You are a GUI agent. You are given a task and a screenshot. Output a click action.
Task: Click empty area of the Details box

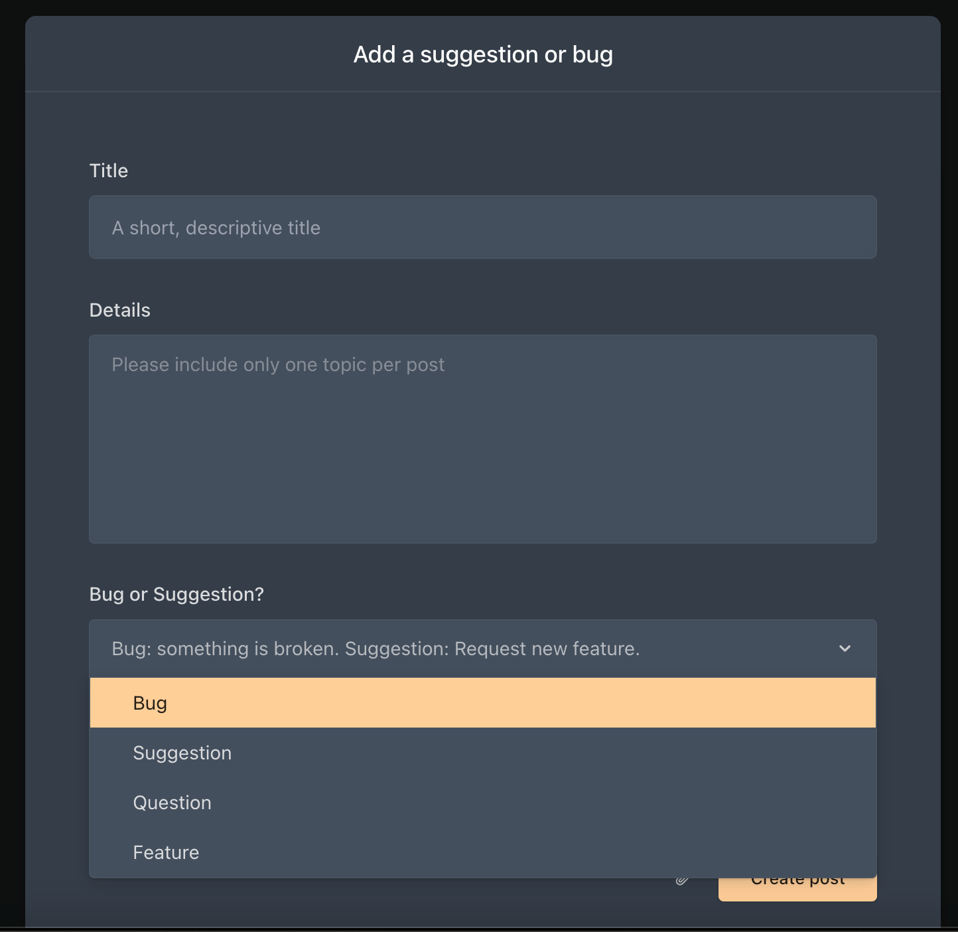(x=483, y=465)
